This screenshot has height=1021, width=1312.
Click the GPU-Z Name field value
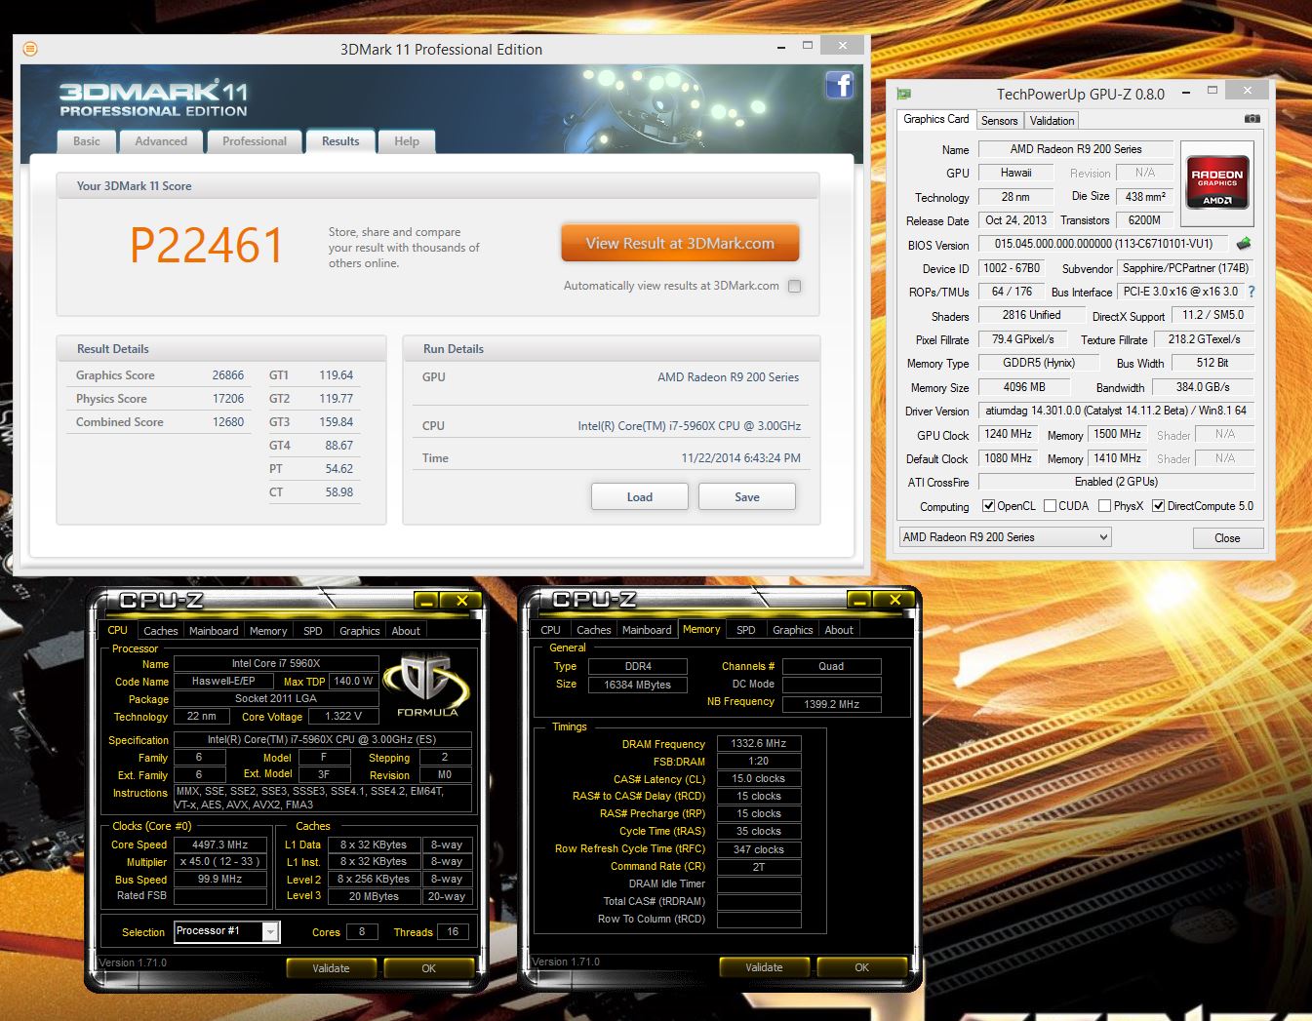pos(1076,149)
